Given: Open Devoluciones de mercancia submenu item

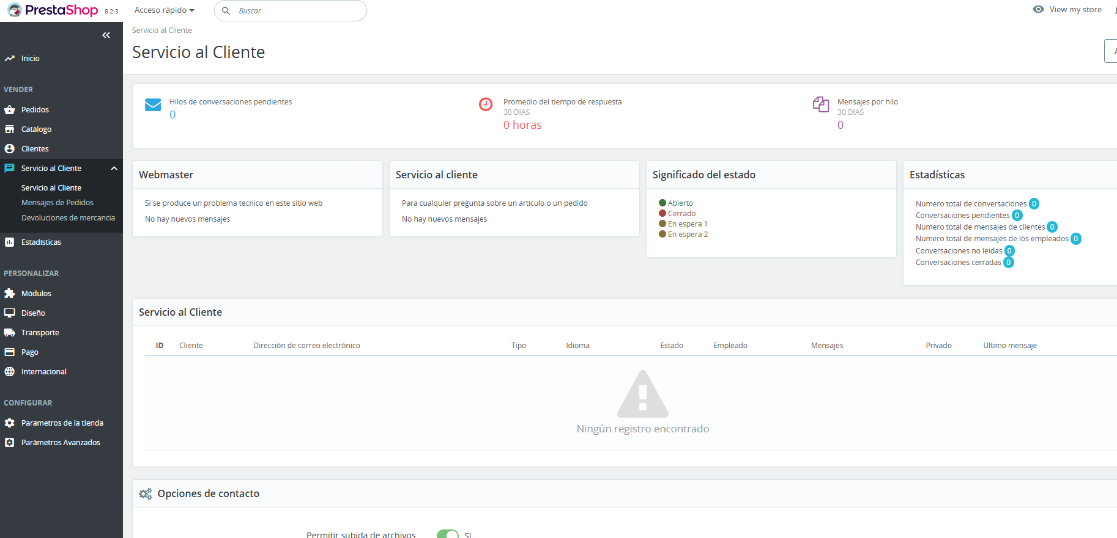Looking at the screenshot, I should [x=68, y=218].
